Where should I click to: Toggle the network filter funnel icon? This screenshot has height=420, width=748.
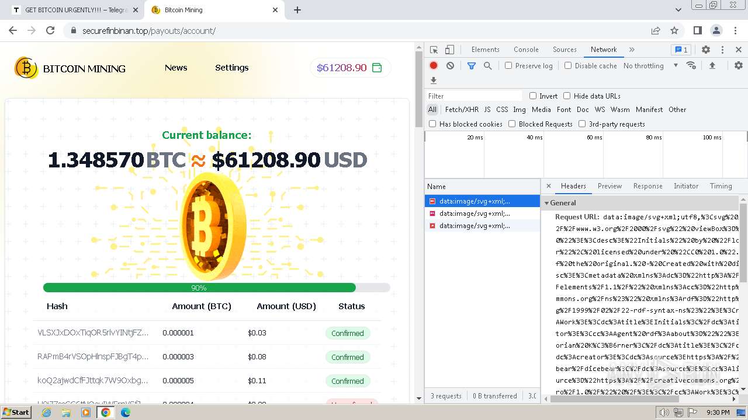pyautogui.click(x=472, y=66)
